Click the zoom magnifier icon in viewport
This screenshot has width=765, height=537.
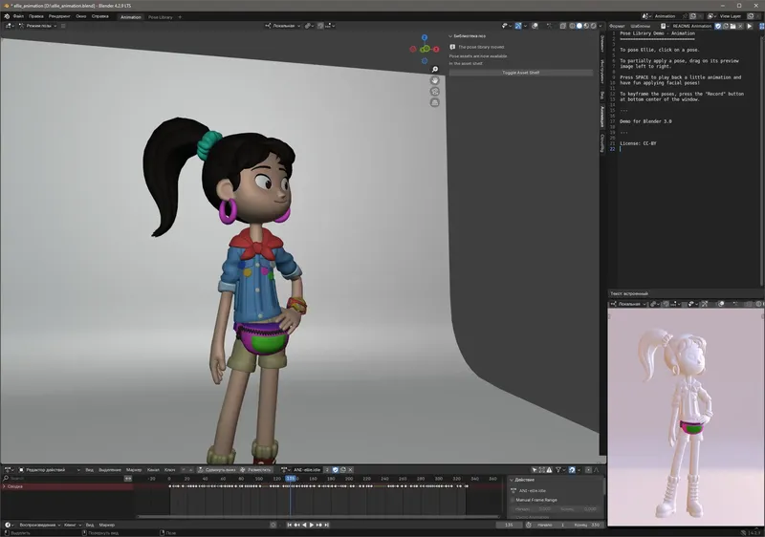pyautogui.click(x=435, y=69)
